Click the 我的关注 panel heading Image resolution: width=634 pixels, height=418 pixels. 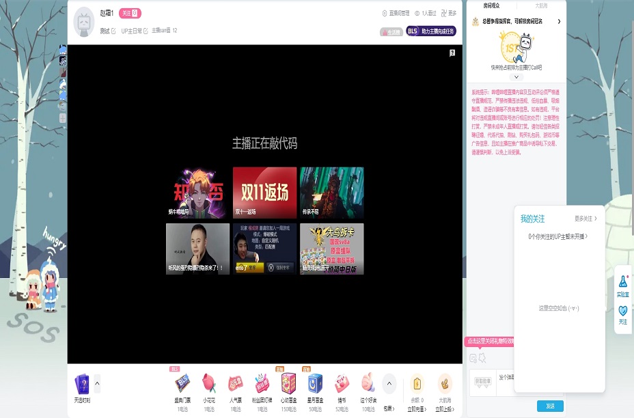coord(532,219)
